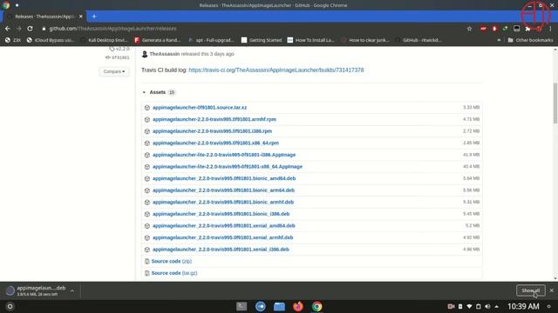Image resolution: width=558 pixels, height=313 pixels.
Task: Click the blue circular taskbar icon
Action: [261, 306]
